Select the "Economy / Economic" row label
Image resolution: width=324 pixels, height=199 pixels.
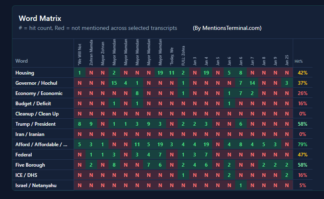(x=39, y=93)
